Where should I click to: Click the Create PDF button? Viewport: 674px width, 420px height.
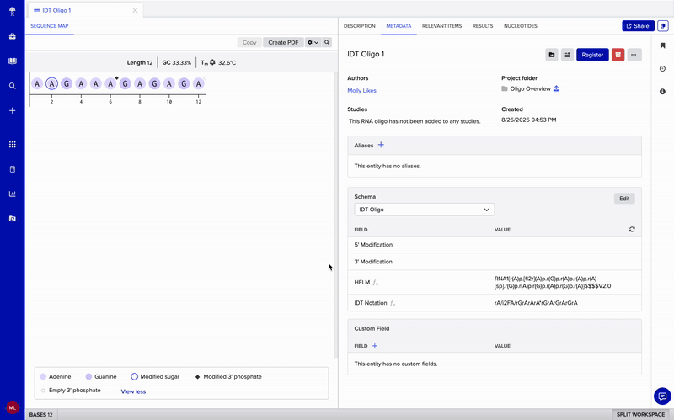tap(283, 43)
